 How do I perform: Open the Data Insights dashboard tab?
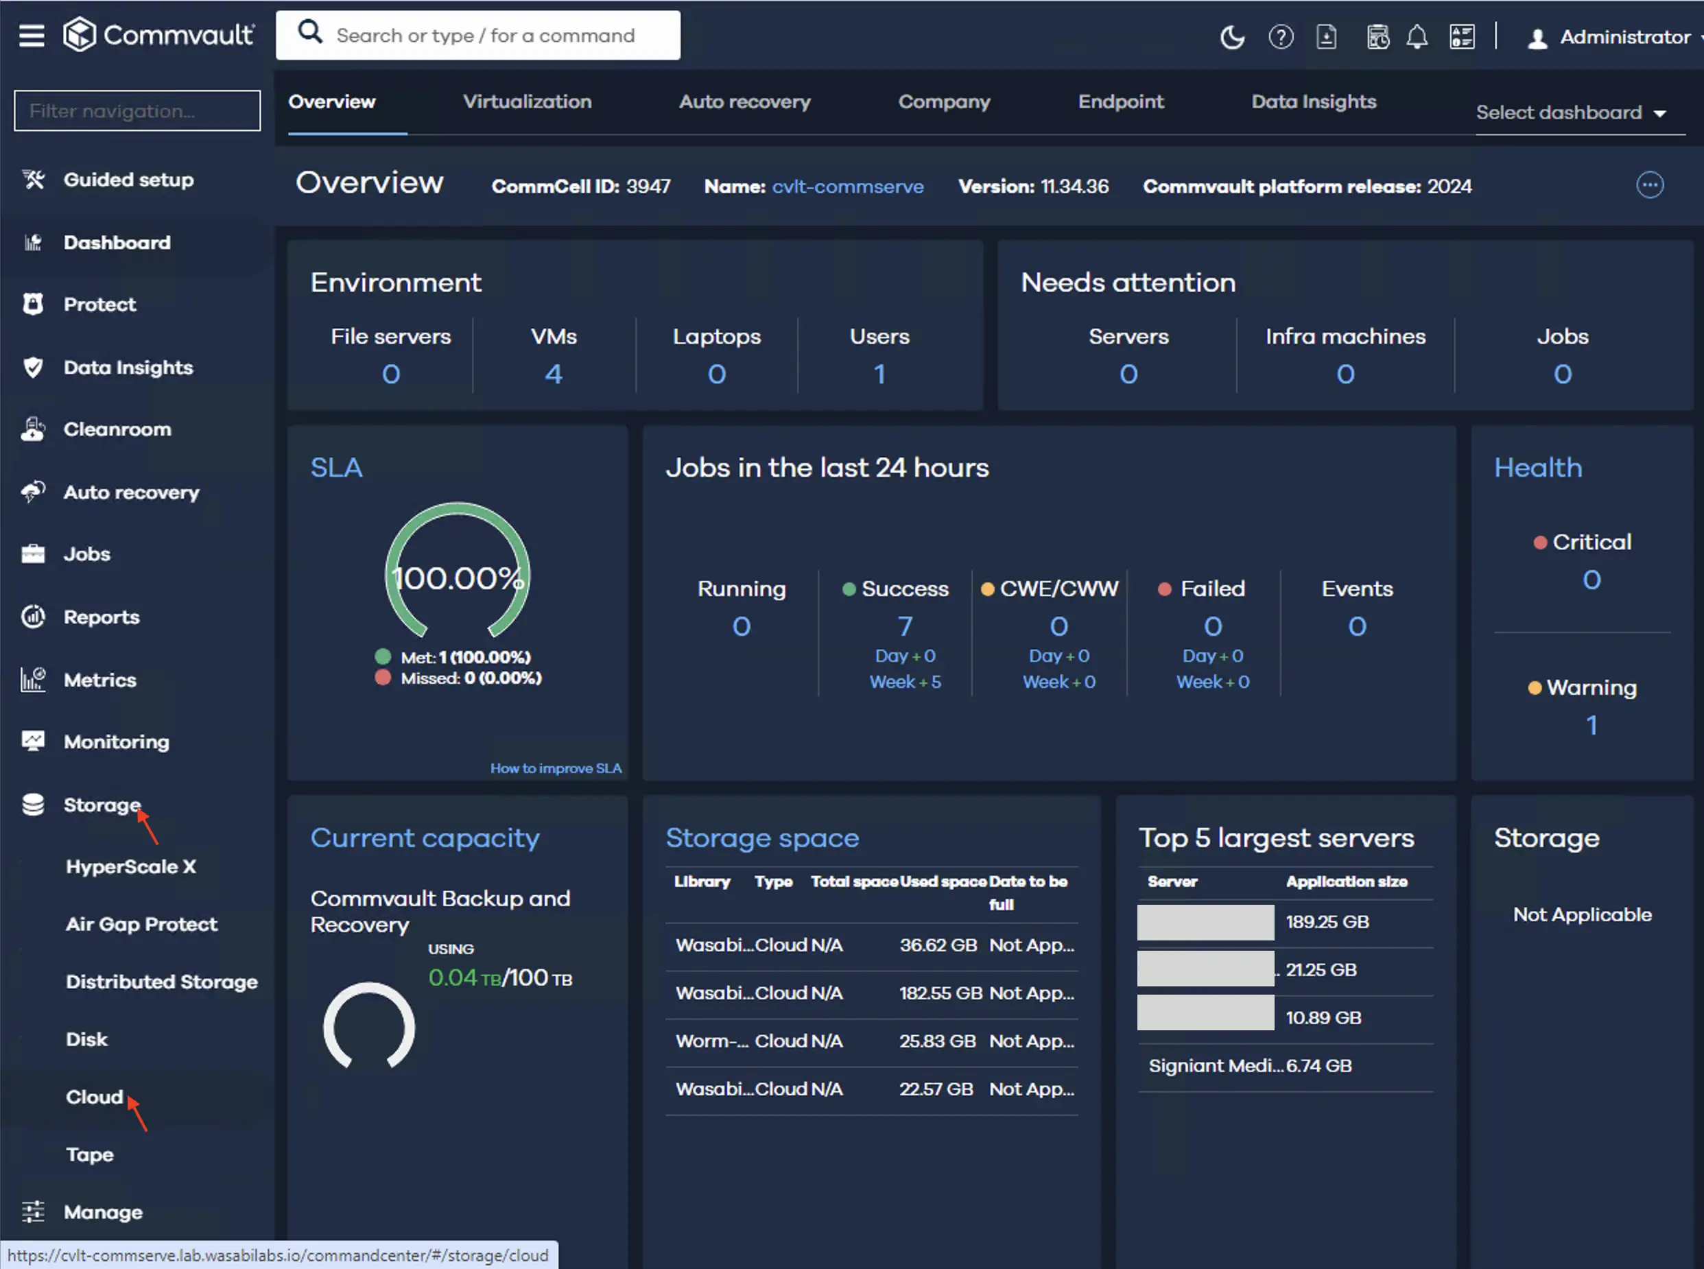click(x=1313, y=102)
